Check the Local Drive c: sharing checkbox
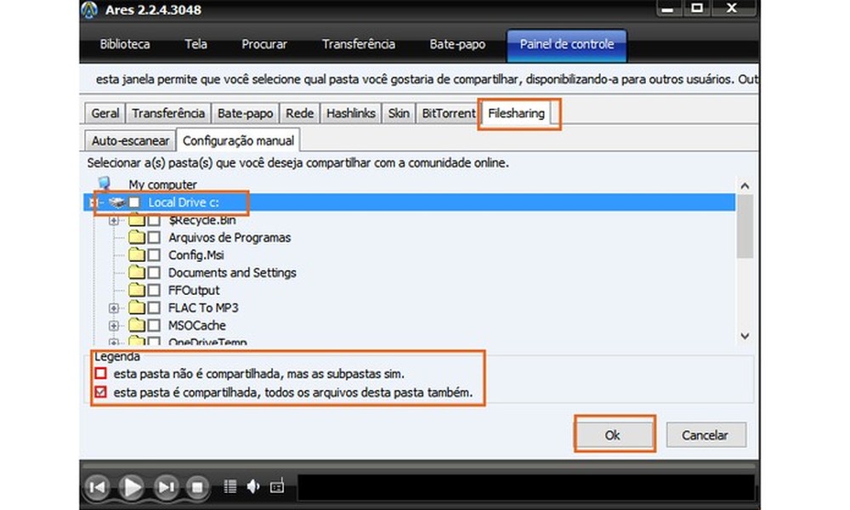The height and width of the screenshot is (510, 850). (x=134, y=202)
